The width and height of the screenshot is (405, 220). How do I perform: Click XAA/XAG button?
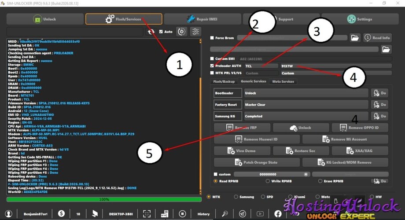pos(360,151)
